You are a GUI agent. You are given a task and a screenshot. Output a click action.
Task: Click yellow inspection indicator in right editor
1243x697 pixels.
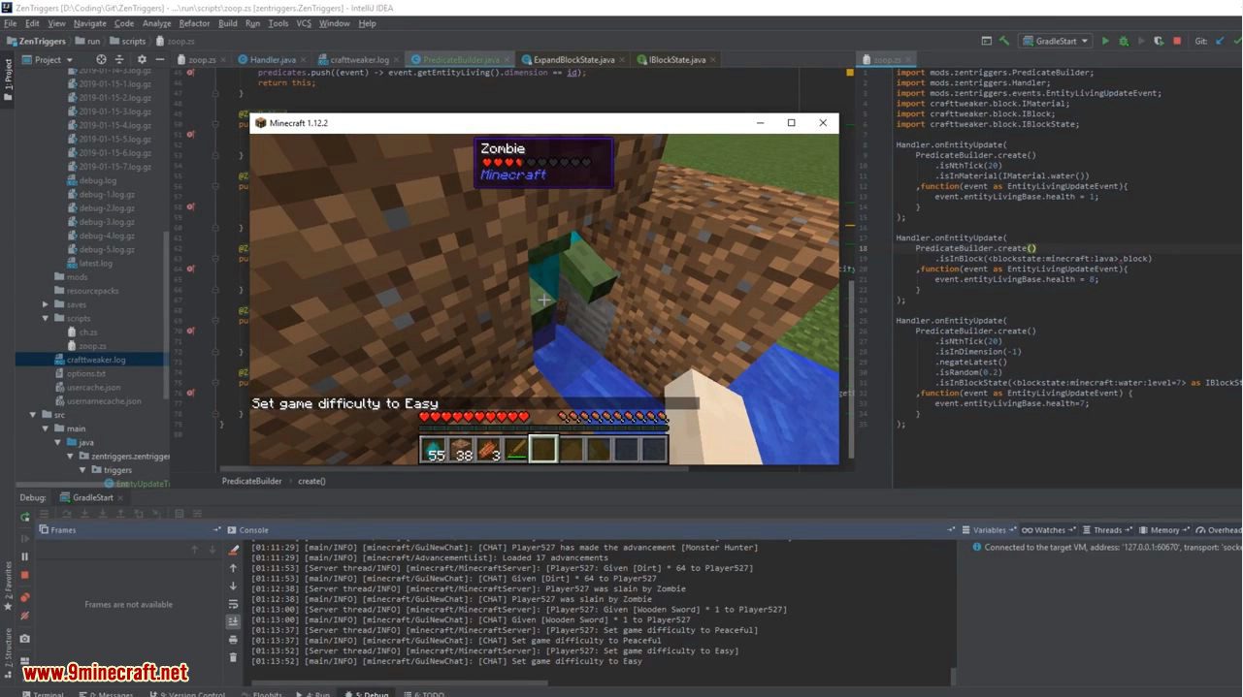[x=850, y=73]
